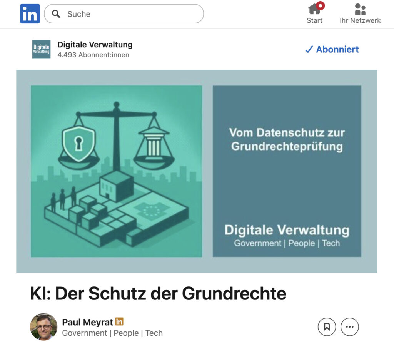The image size is (394, 348).
Task: Toggle the Abonniert subscription button
Action: click(x=332, y=49)
